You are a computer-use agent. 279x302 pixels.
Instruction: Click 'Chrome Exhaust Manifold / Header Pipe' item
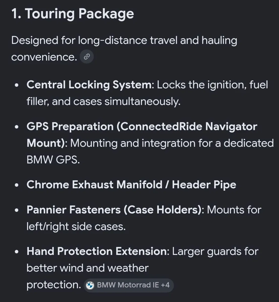click(131, 185)
